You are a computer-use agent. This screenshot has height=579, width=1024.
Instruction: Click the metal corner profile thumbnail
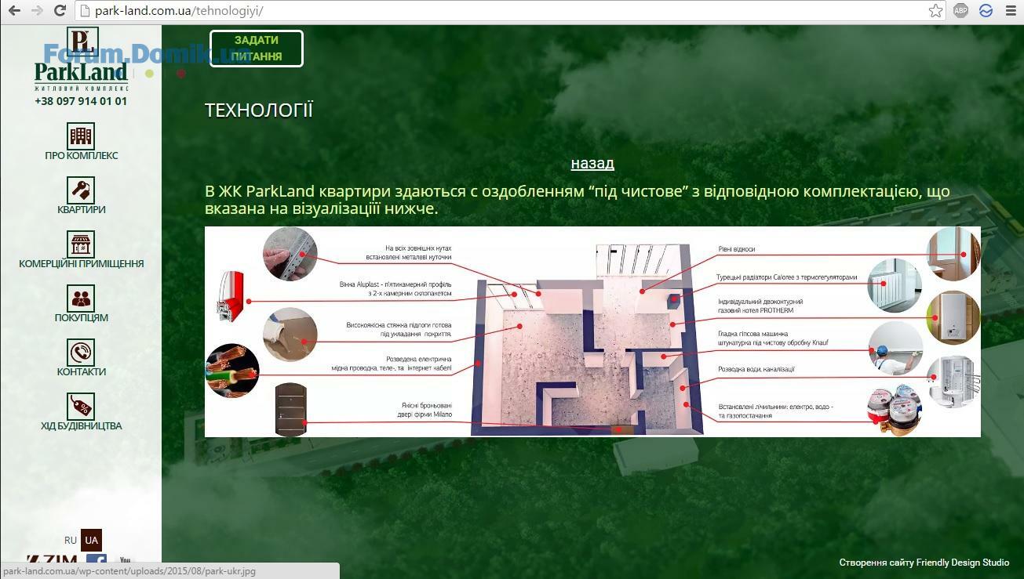click(290, 254)
